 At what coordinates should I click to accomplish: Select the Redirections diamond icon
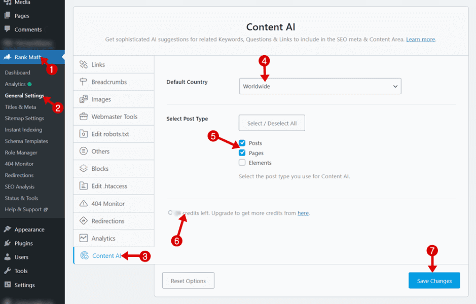pyautogui.click(x=84, y=220)
